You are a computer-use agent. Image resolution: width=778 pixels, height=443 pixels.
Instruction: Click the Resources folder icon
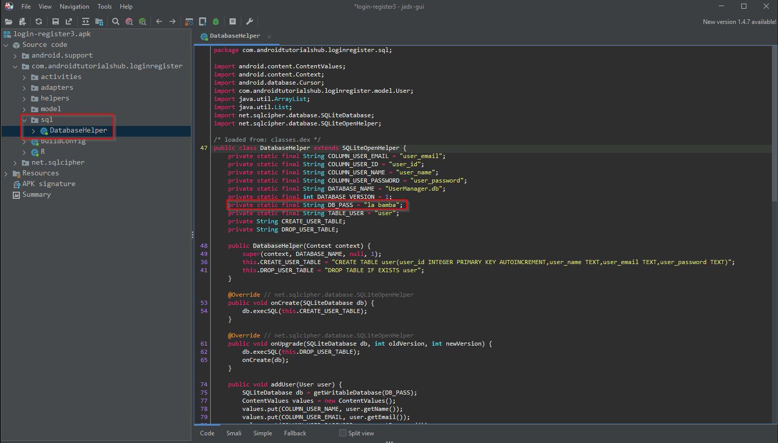(x=16, y=173)
